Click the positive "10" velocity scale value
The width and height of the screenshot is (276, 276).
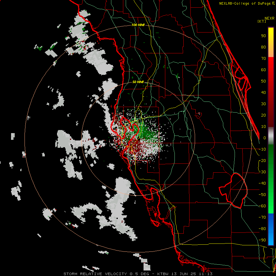tap(263, 127)
